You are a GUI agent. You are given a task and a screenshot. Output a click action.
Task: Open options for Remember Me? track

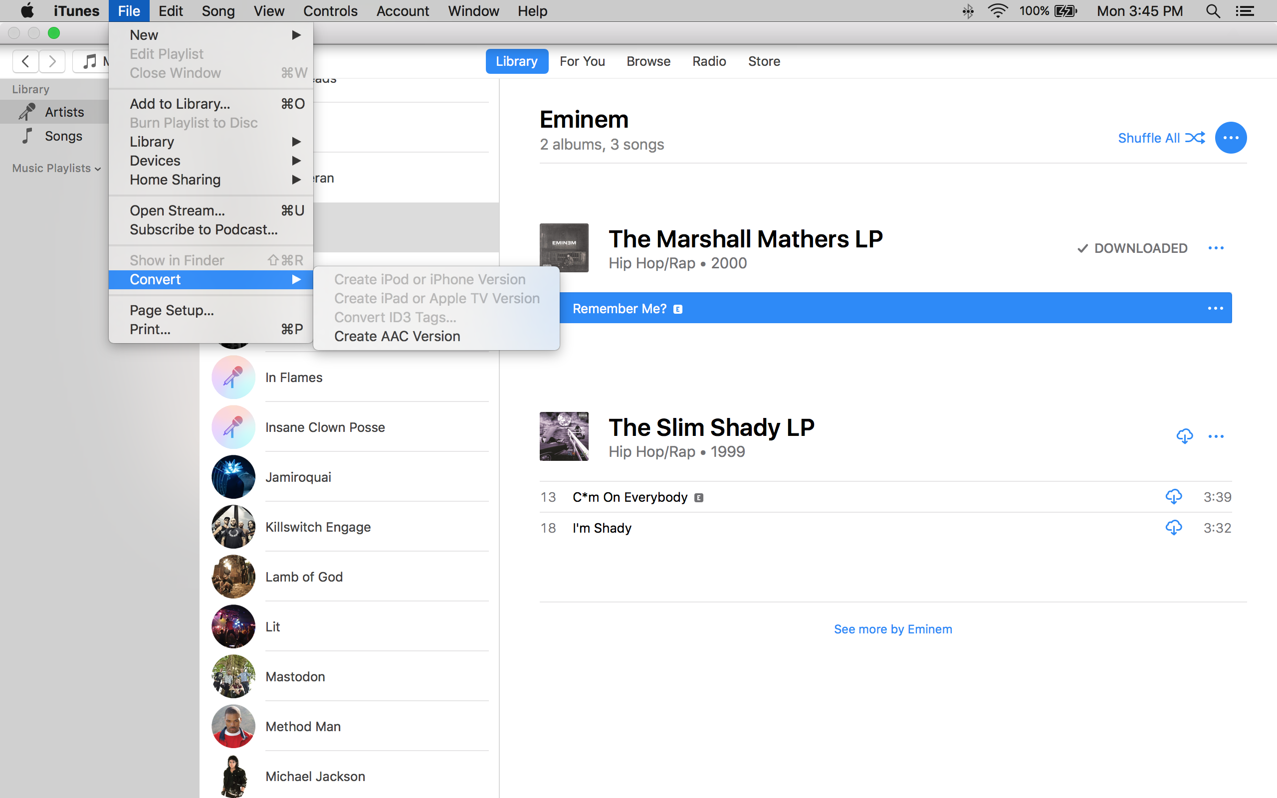1215,308
